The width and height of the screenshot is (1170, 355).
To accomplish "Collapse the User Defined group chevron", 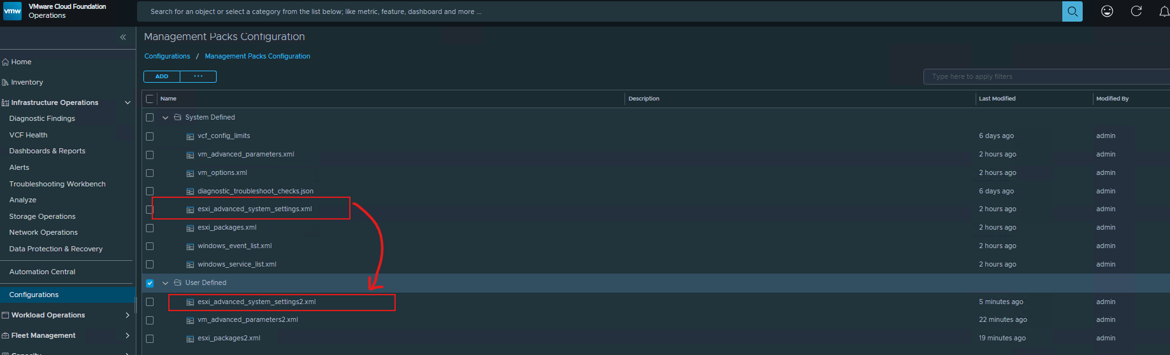I will coord(166,283).
